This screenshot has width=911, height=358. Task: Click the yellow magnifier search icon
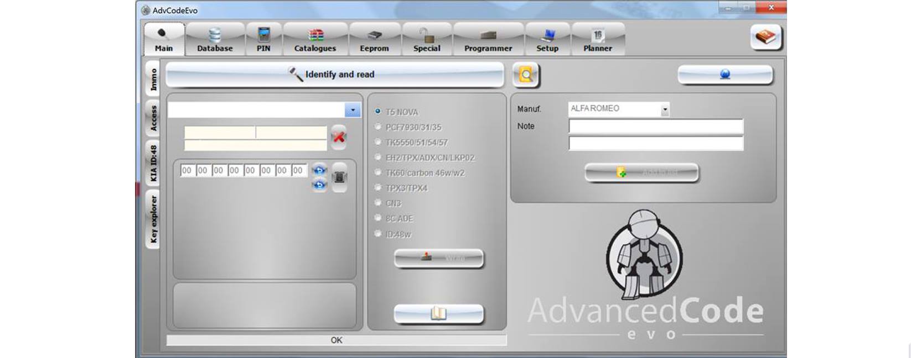click(x=526, y=75)
